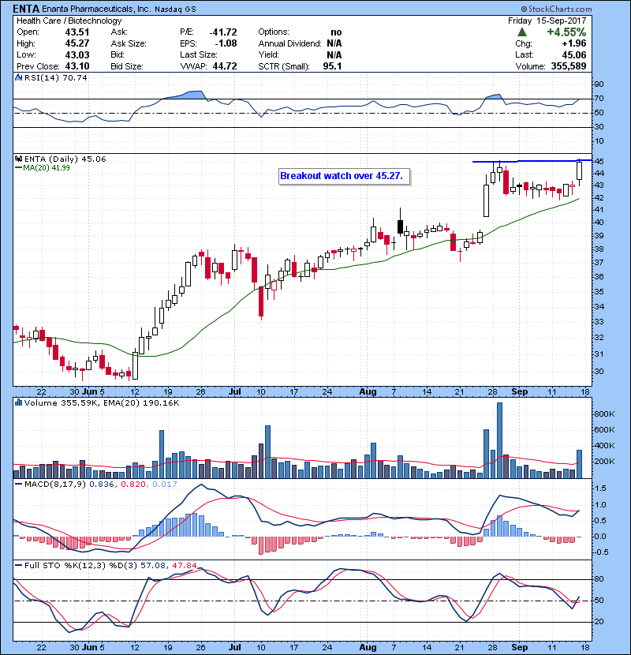This screenshot has height=655, width=631.
Task: Click the P/E value -41.72
Action: click(223, 32)
